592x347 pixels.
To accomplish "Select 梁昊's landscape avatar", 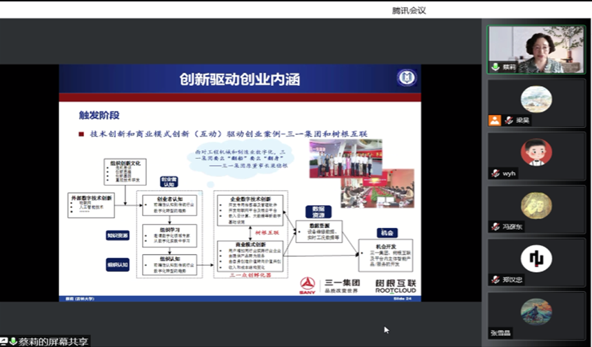I will coord(536,99).
